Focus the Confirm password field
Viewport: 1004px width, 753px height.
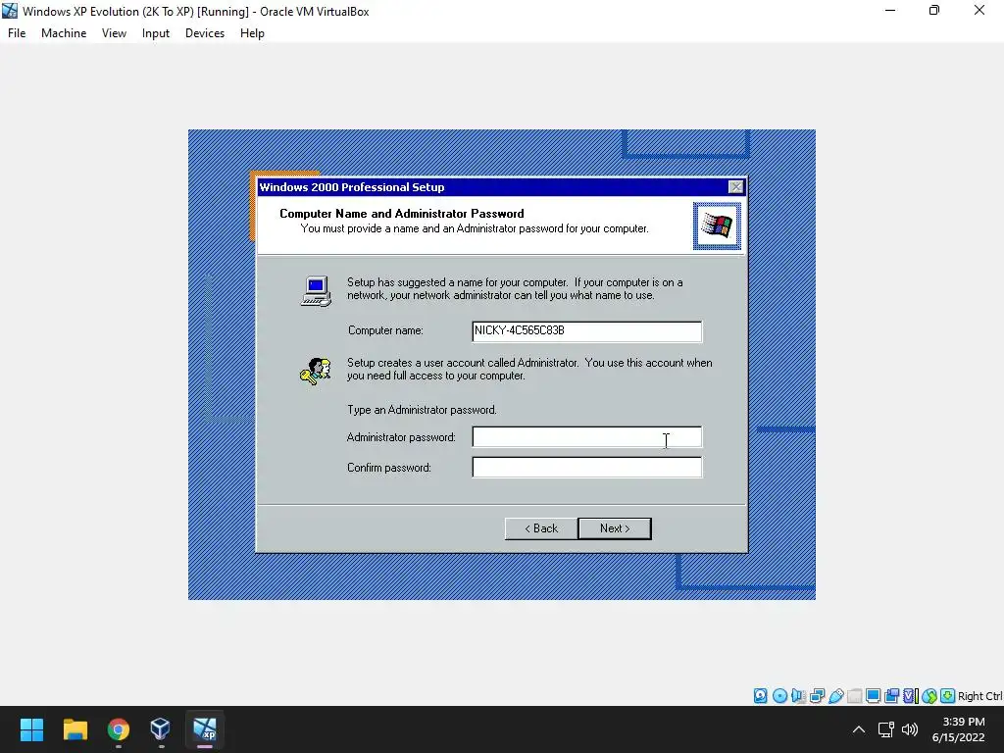(586, 468)
